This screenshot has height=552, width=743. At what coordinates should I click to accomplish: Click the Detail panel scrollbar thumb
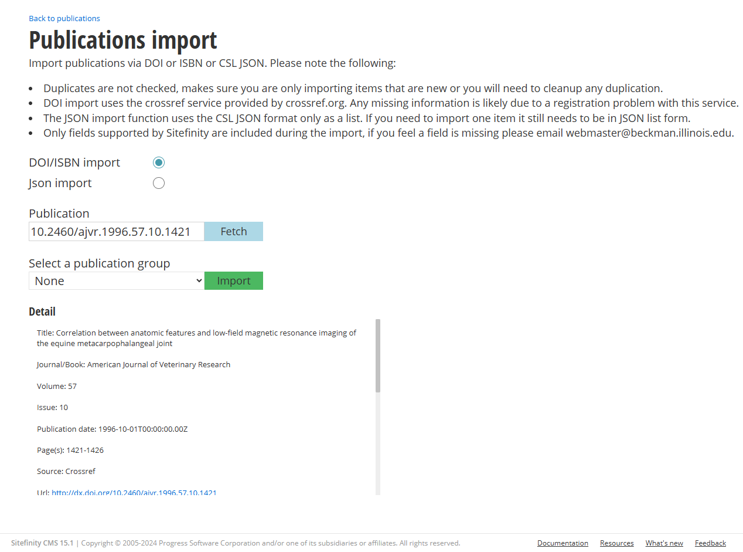coord(378,355)
